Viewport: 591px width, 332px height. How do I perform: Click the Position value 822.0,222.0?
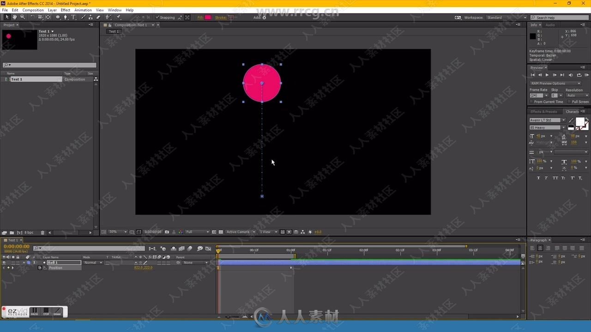point(143,267)
